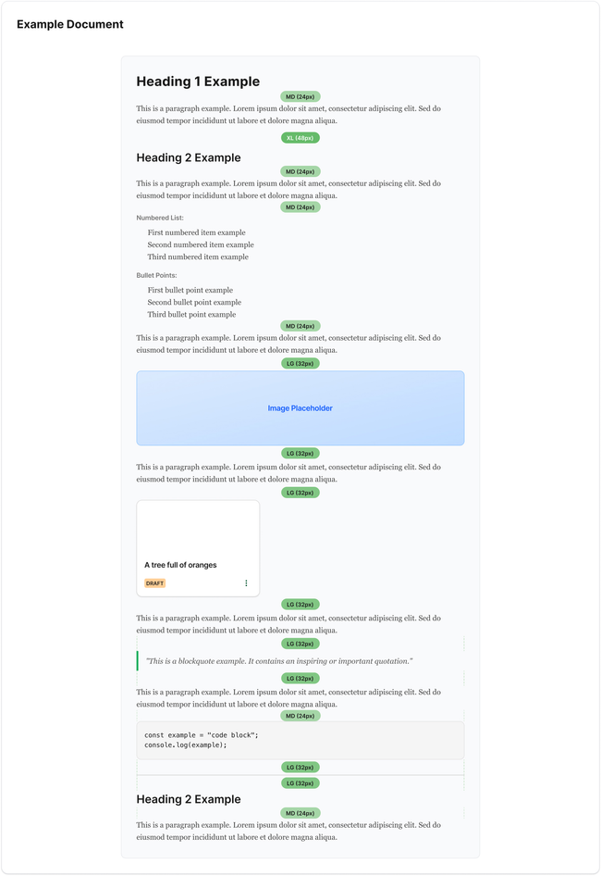This screenshot has height=876, width=601.
Task: Click the blockquote example text
Action: (279, 661)
